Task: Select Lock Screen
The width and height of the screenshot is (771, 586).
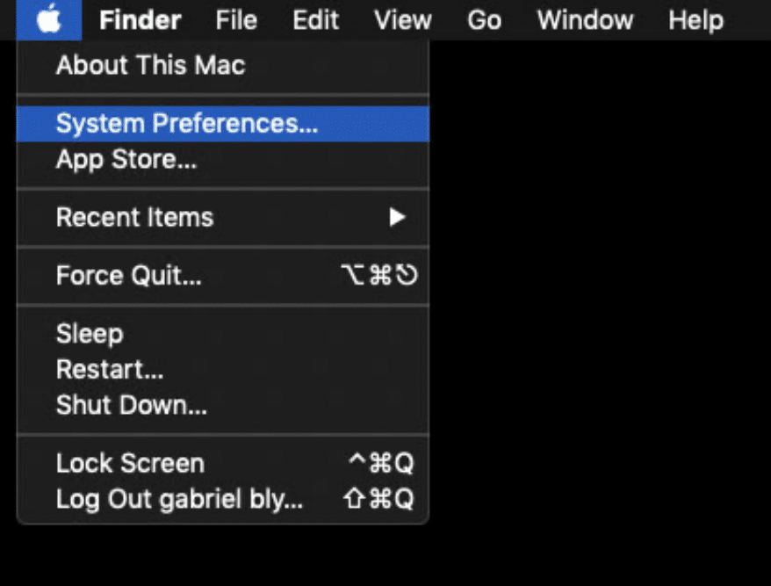Action: click(130, 463)
